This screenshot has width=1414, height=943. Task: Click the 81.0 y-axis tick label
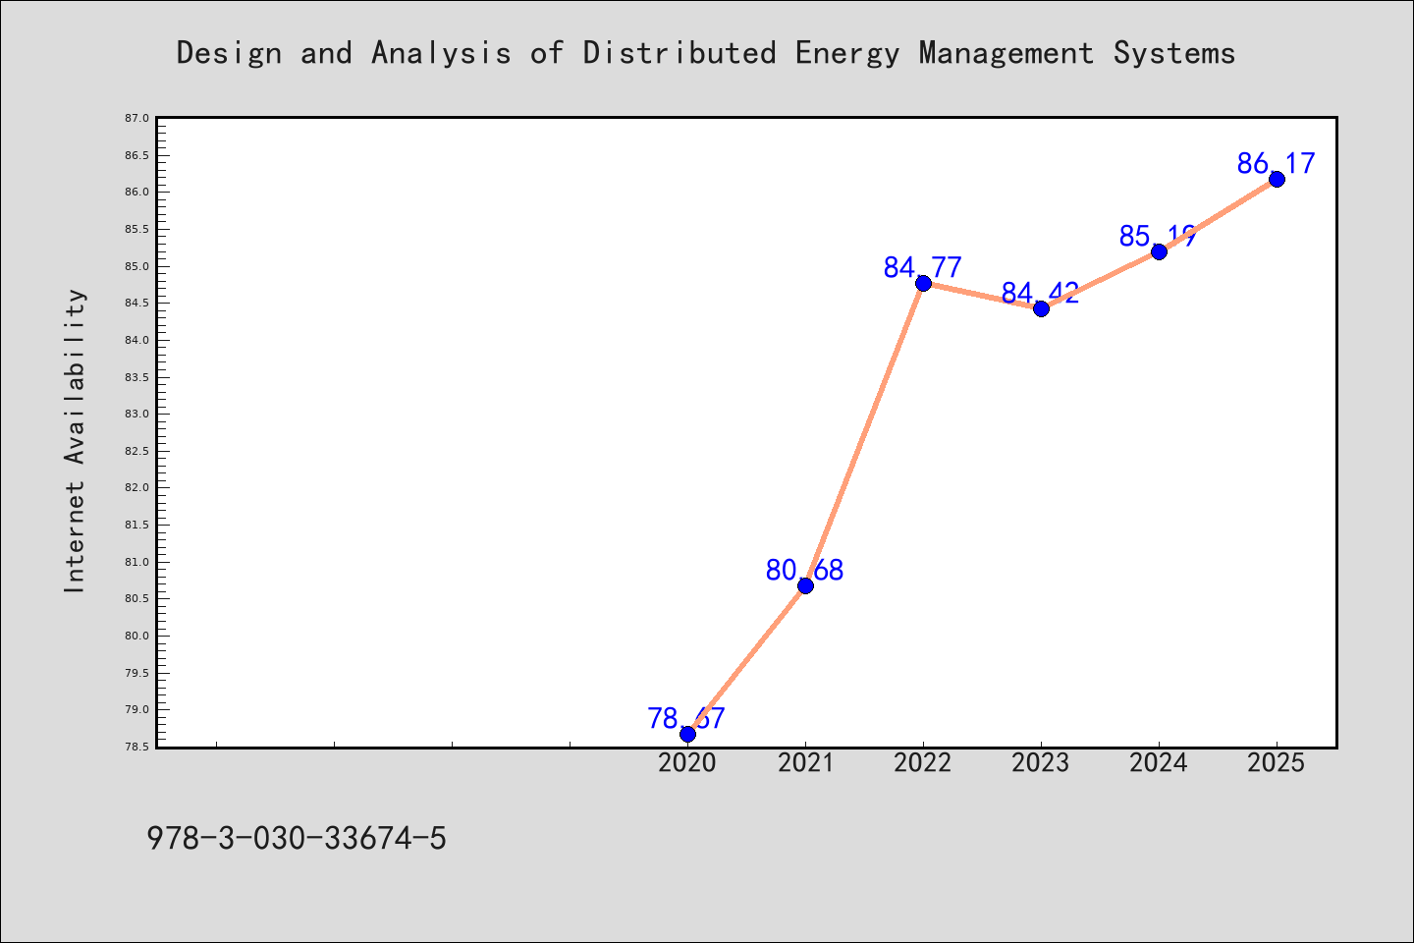[137, 562]
